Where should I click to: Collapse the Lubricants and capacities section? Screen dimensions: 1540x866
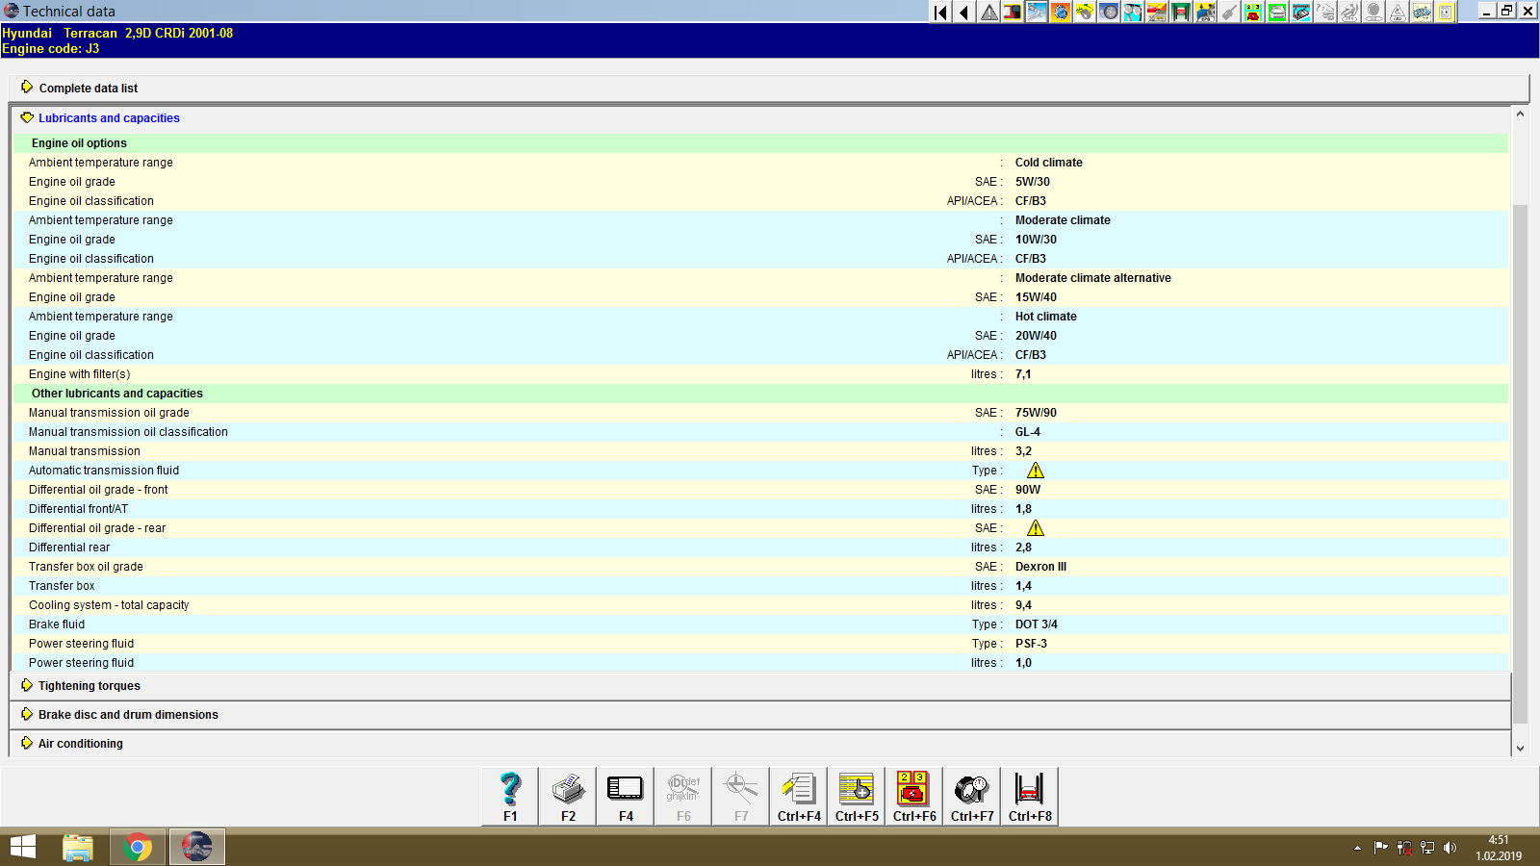coord(108,117)
